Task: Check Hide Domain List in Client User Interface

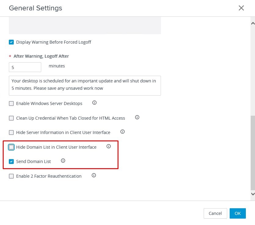Action: (x=11, y=147)
